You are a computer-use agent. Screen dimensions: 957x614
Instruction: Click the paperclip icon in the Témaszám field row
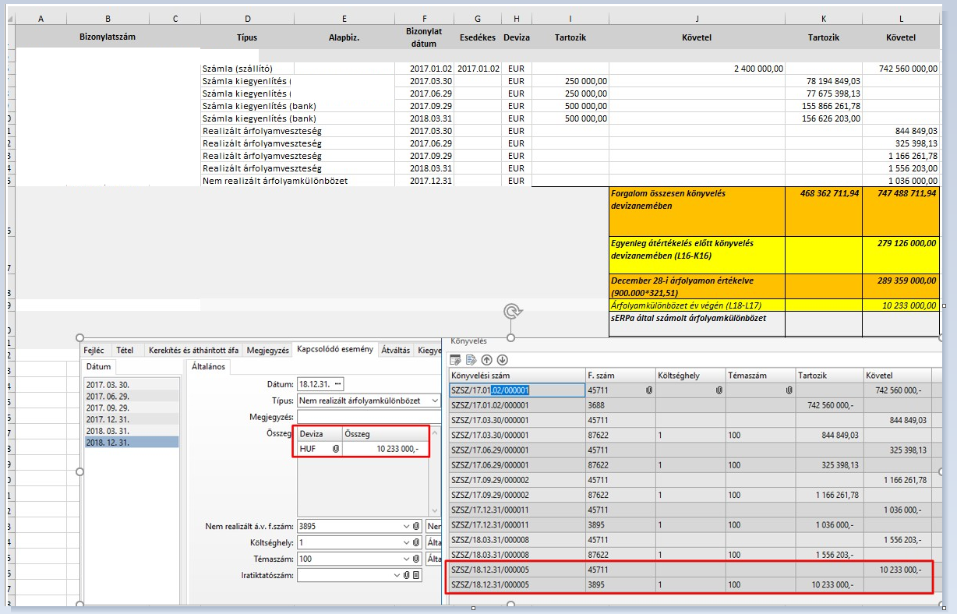417,559
